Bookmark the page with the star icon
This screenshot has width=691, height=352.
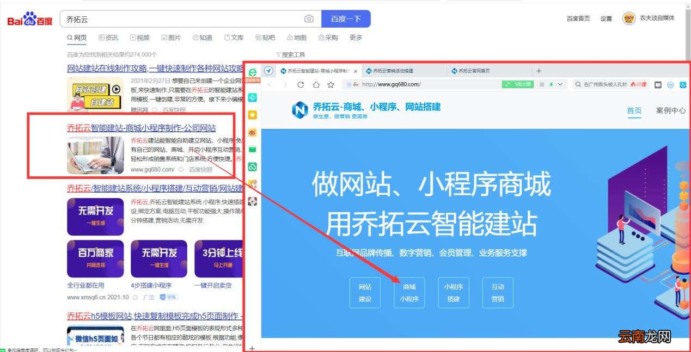point(331,85)
